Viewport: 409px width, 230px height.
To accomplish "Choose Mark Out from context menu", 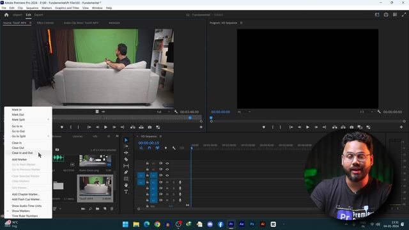I will tap(28, 115).
